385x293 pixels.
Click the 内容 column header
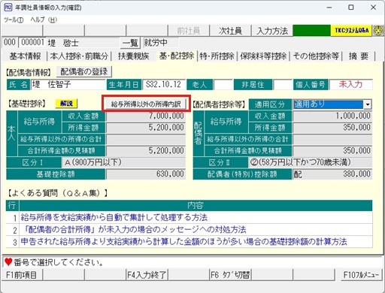(x=196, y=206)
